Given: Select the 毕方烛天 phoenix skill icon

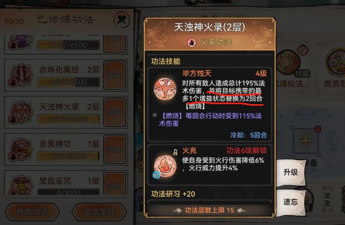Looking at the screenshot, I should click(x=165, y=89).
